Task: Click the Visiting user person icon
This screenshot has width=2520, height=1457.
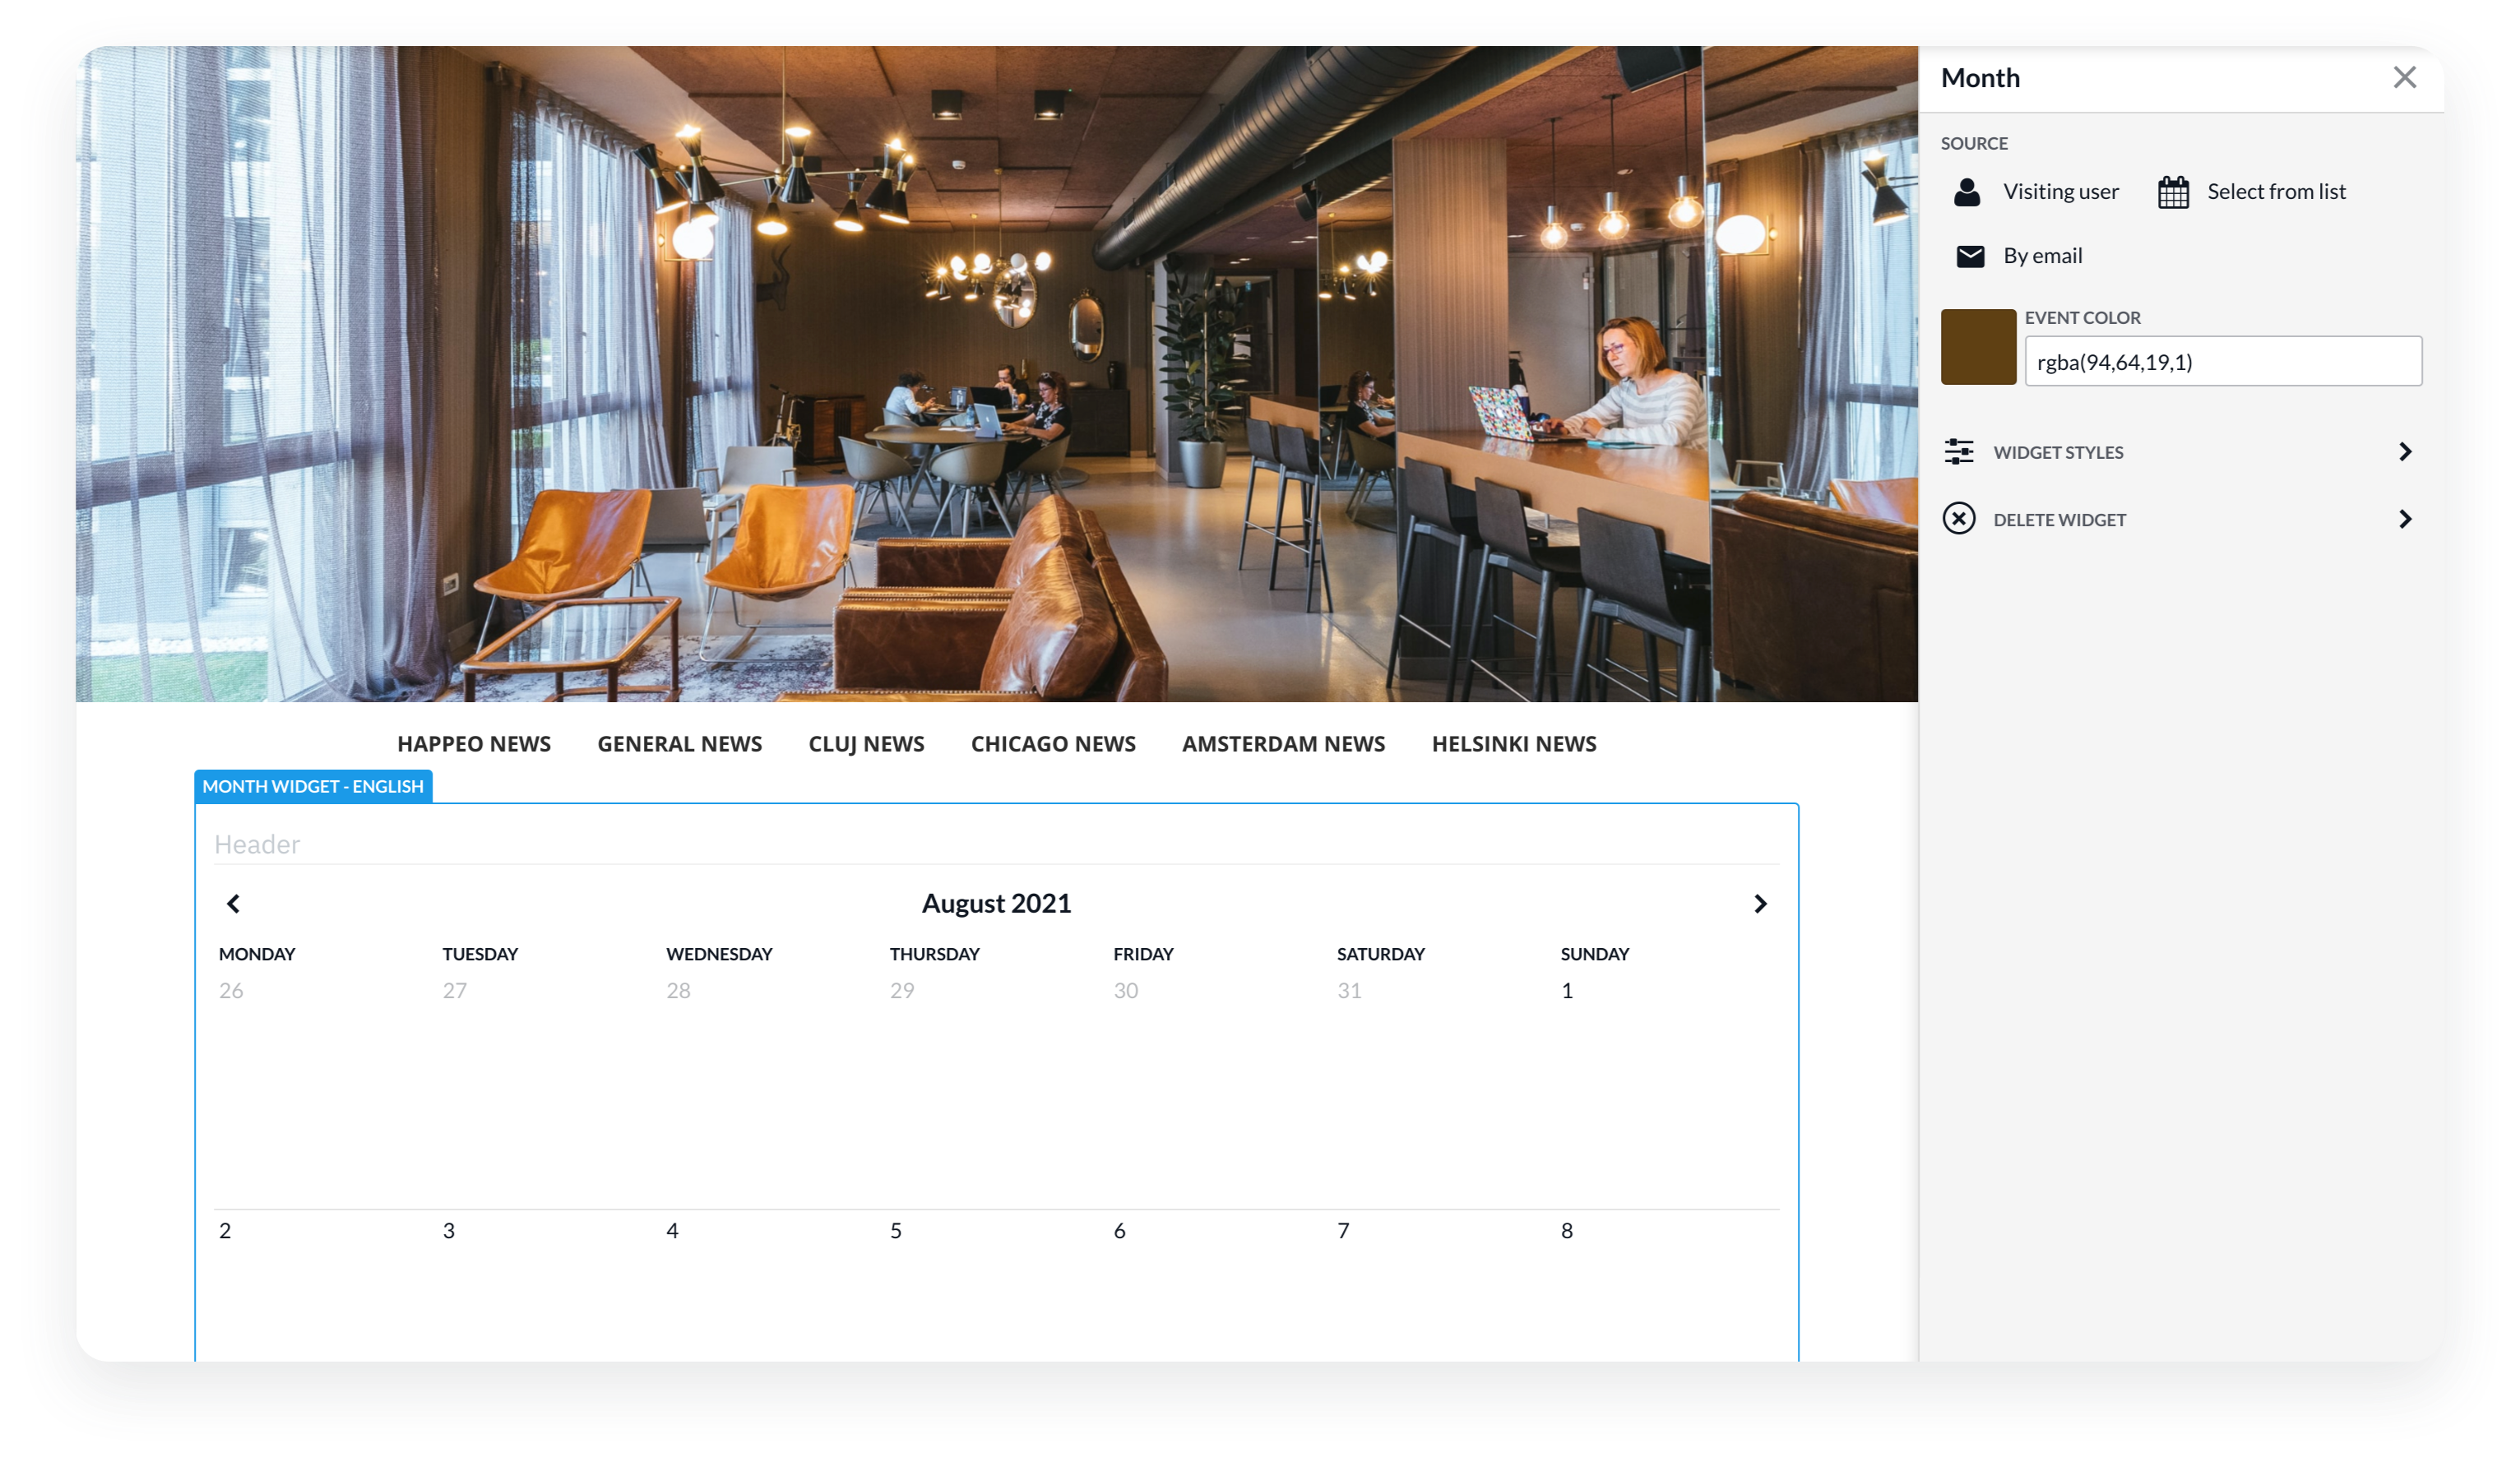Action: coord(1966,192)
